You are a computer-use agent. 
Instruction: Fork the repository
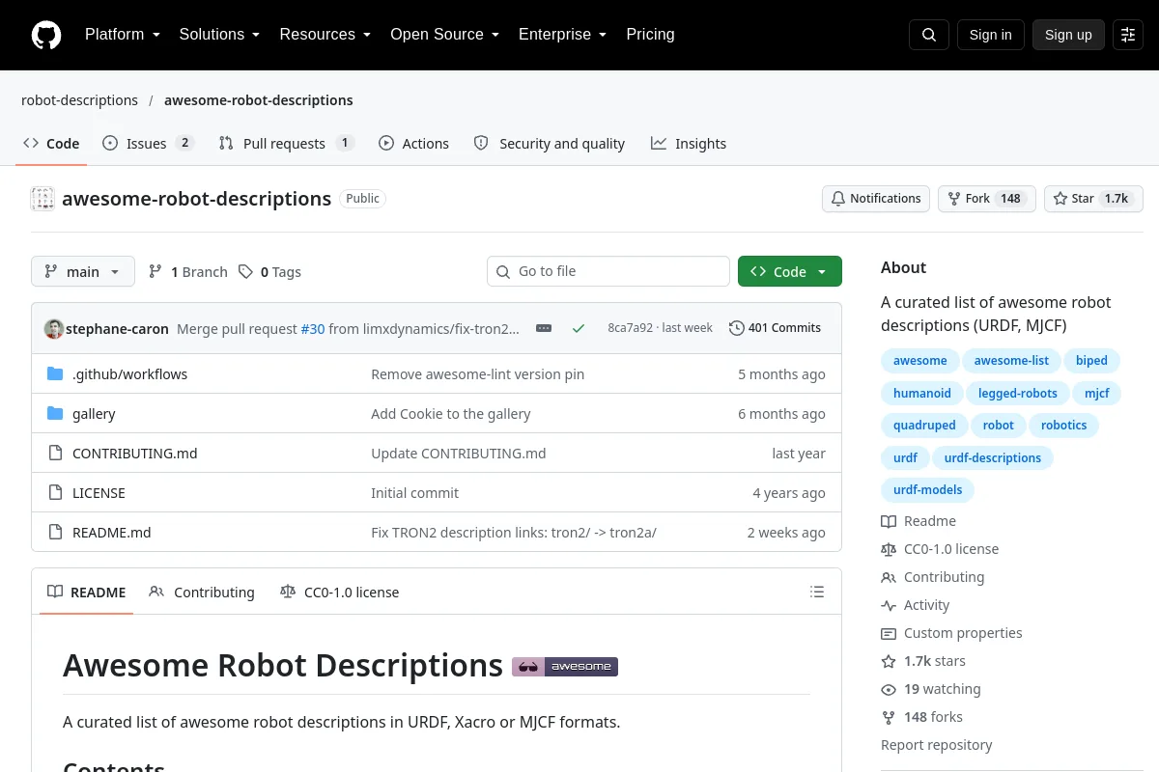point(987,199)
